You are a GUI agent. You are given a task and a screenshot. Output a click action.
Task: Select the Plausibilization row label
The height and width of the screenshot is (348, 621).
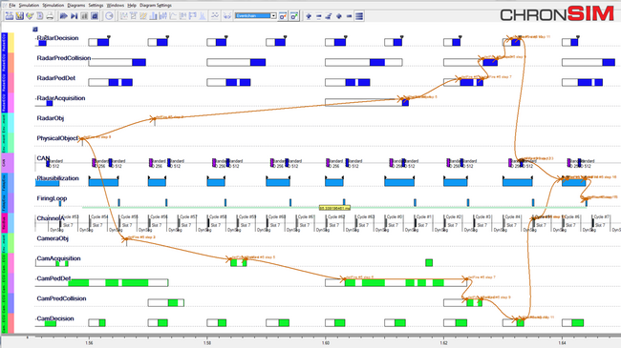58,178
